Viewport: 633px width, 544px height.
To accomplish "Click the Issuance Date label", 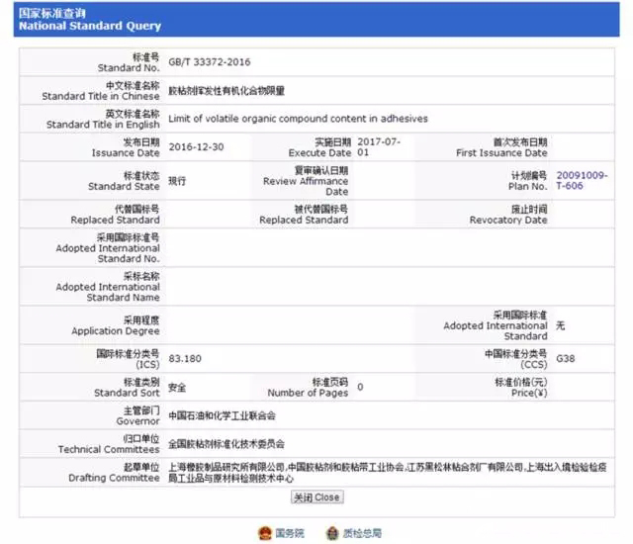I will click(x=126, y=147).
